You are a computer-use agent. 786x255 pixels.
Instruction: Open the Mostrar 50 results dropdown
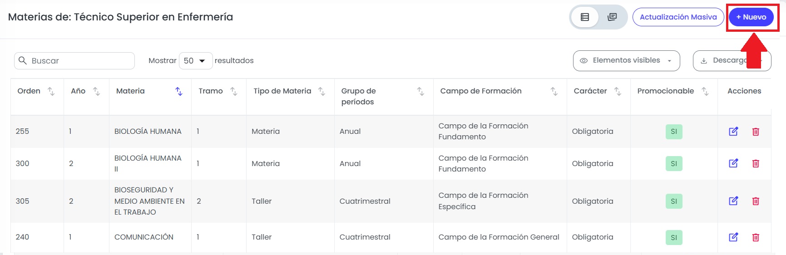[196, 61]
